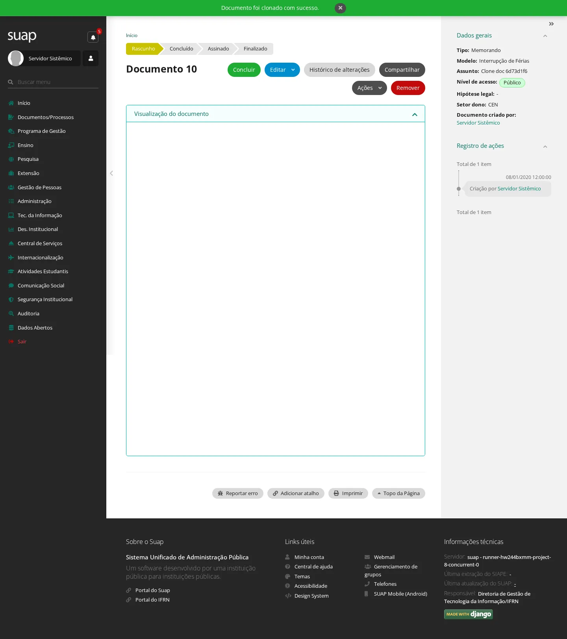Open Gestão de Pessoas menu

tap(39, 187)
